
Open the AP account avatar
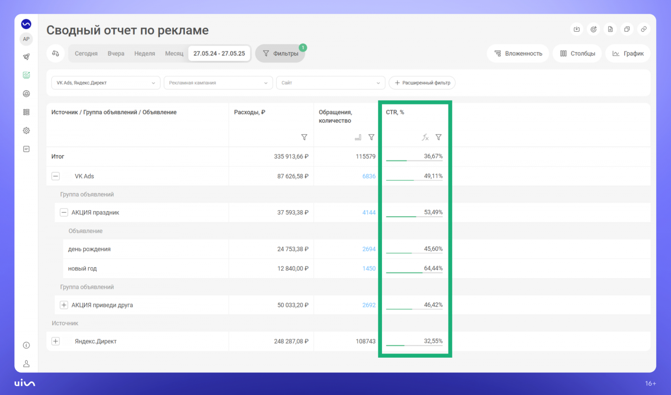click(x=26, y=39)
